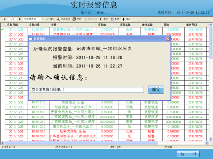213x159 pixels.
Task: Click 报警日期 column header
Action: click(16, 25)
